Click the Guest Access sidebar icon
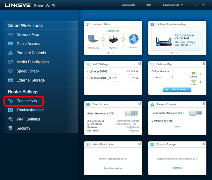 [10, 44]
